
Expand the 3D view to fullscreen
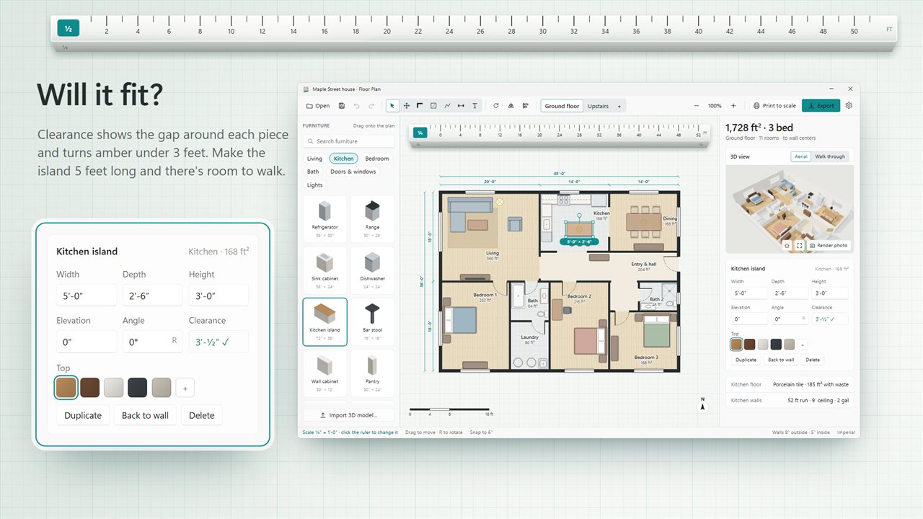pos(800,246)
